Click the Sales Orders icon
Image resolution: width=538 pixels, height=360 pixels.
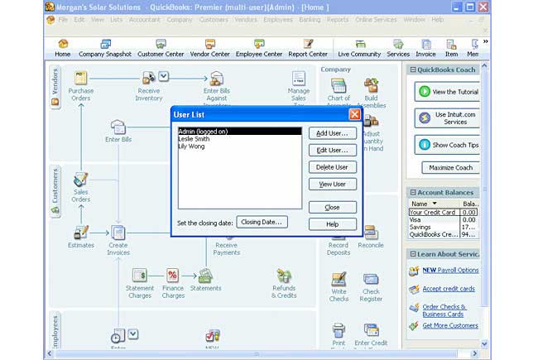coord(80,180)
